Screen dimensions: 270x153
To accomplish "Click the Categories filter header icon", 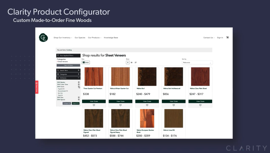I will [x=58, y=74].
